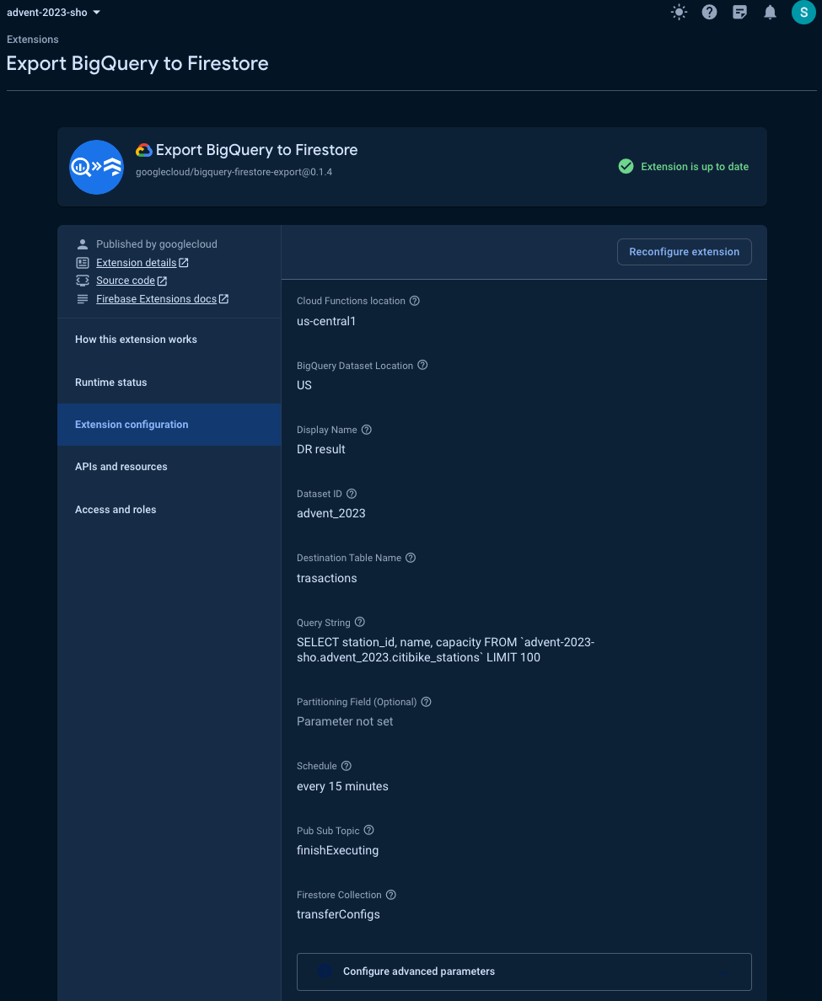Open the advent-2023-sho project dropdown
The image size is (822, 1001).
[x=54, y=12]
